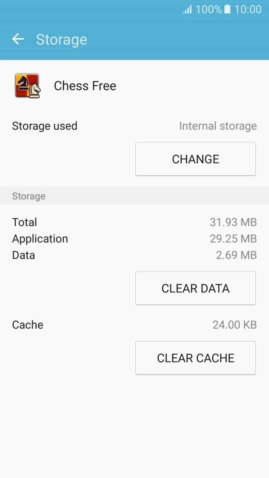Tap the Storage section header
The width and height of the screenshot is (269, 478).
click(28, 196)
